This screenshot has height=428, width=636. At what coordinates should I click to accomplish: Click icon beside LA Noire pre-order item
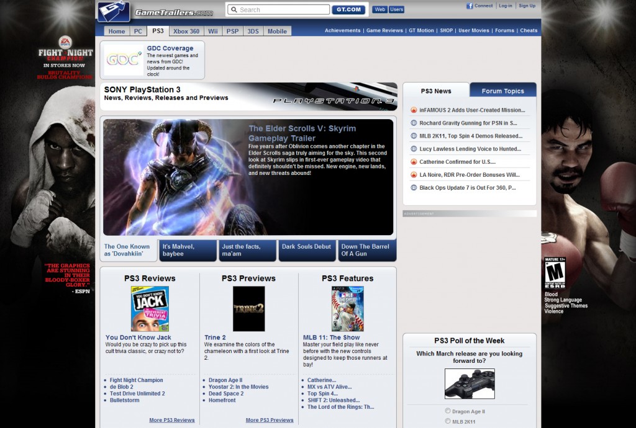(414, 175)
